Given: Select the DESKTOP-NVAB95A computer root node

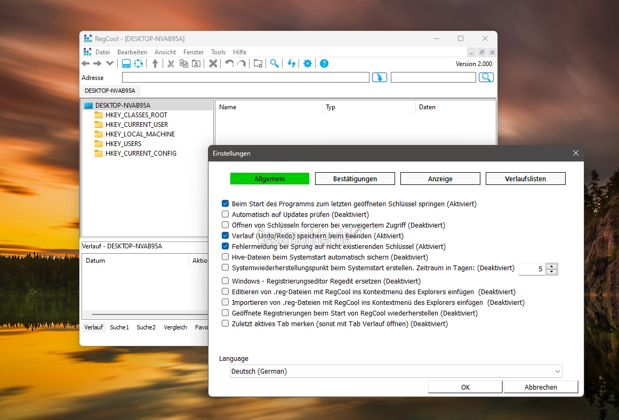Looking at the screenshot, I should tap(123, 106).
